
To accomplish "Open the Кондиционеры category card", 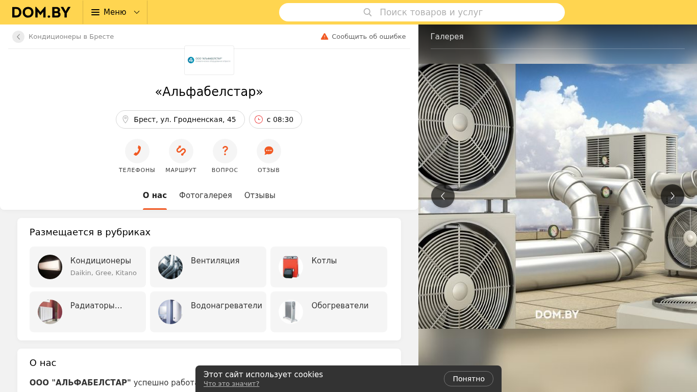I will tap(88, 267).
